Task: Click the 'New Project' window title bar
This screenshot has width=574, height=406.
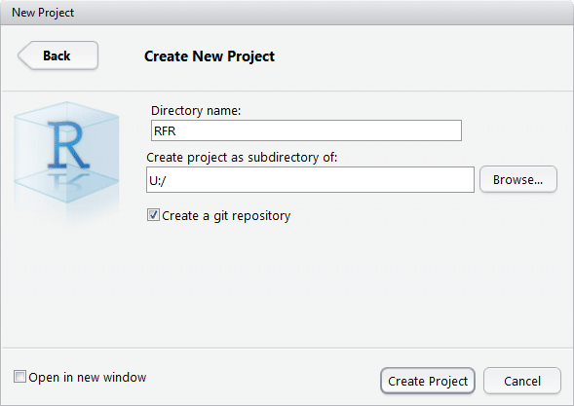Action: (287, 13)
